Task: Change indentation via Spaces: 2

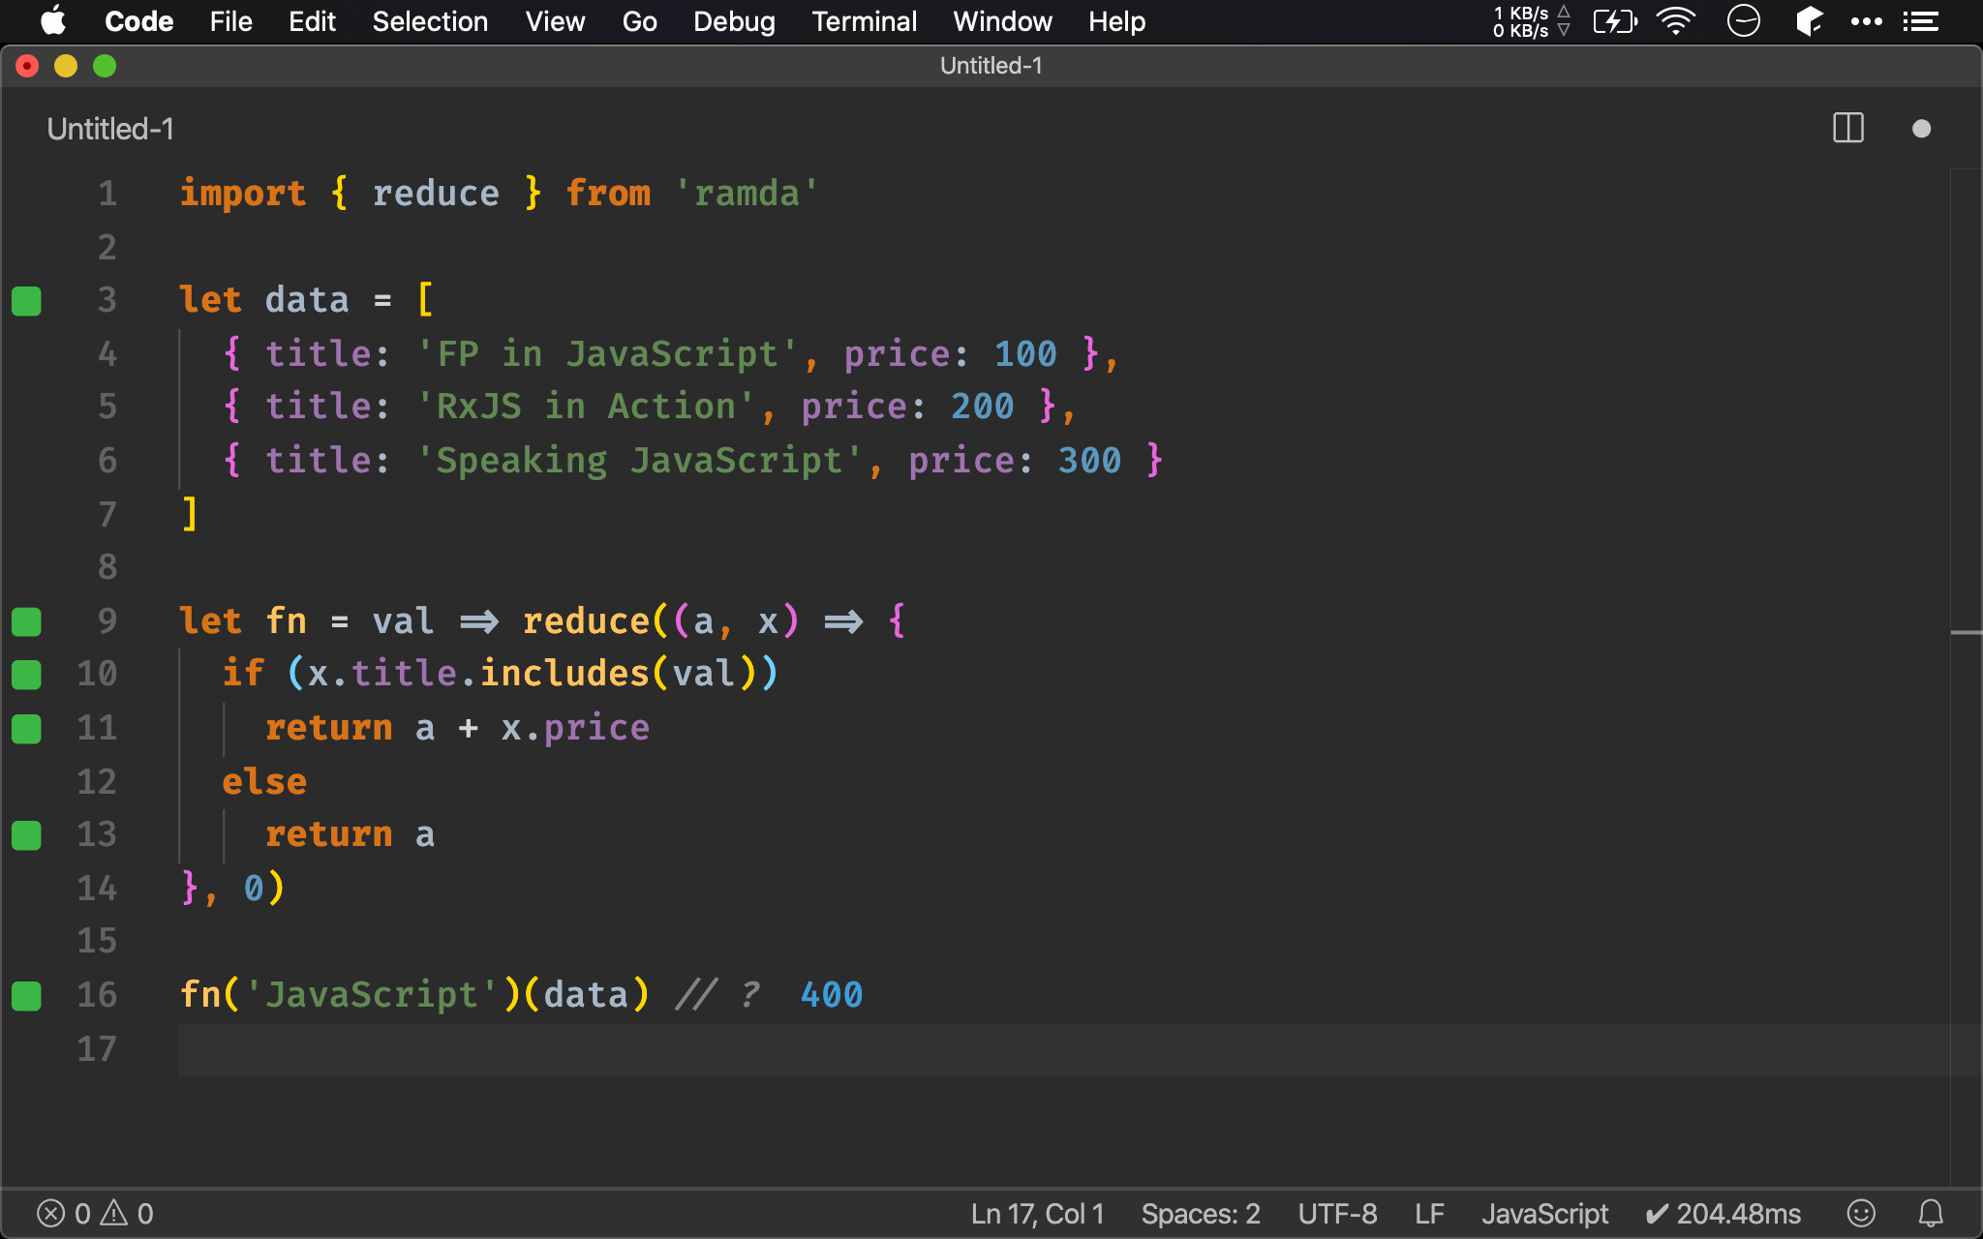Action: point(1201,1214)
